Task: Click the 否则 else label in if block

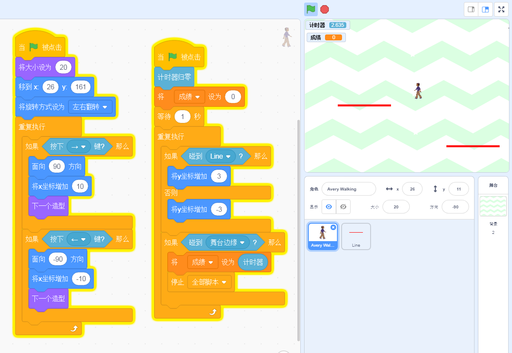Action: pyautogui.click(x=171, y=193)
